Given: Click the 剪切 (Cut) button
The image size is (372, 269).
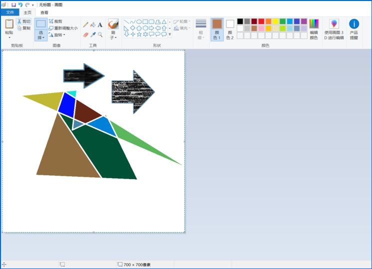Looking at the screenshot, I should 24,21.
